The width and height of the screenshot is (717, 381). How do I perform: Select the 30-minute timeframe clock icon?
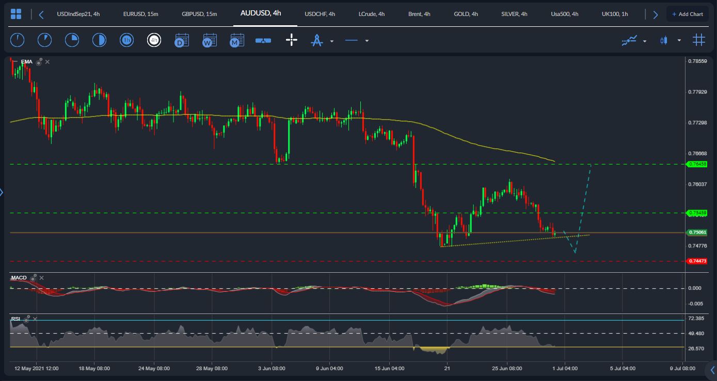coord(99,40)
